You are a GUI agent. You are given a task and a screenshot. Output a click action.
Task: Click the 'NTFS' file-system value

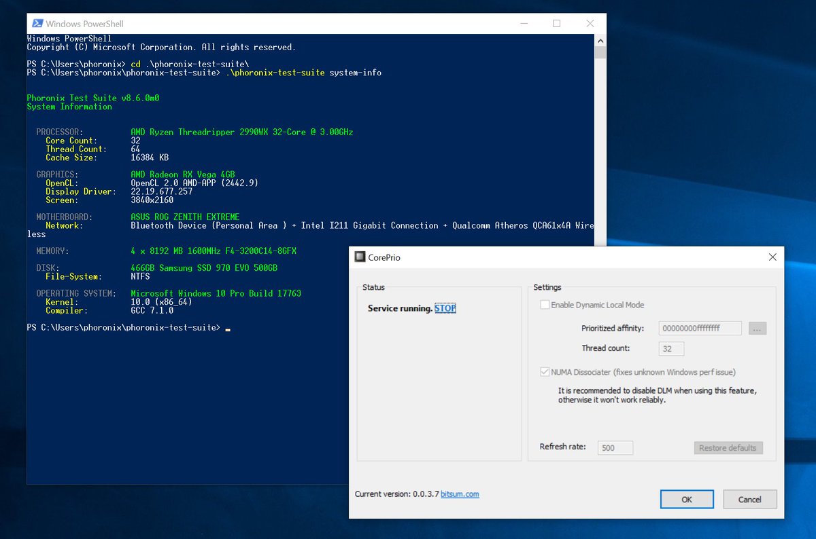140,277
